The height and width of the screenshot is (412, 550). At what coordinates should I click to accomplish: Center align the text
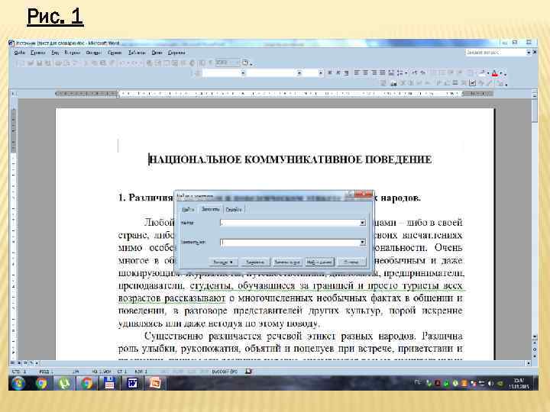(x=365, y=73)
